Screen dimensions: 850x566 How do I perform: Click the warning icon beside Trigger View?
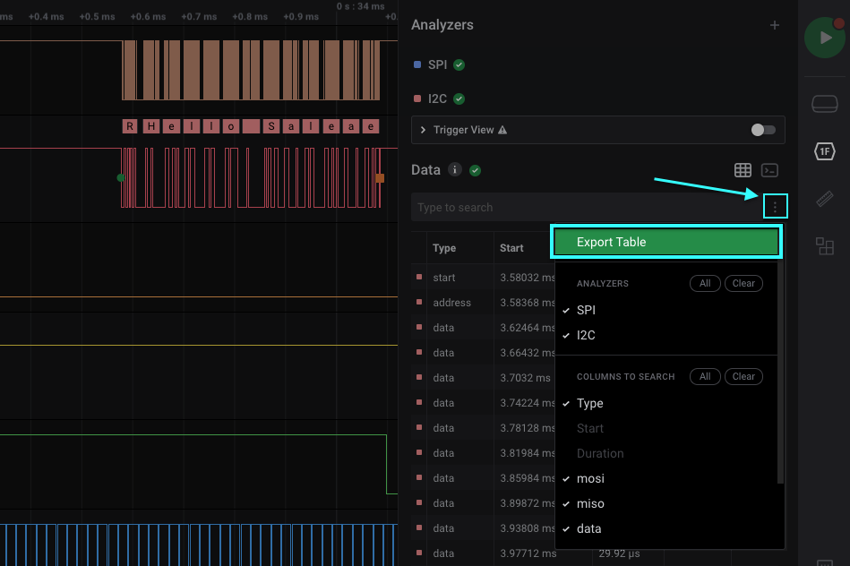click(x=502, y=130)
